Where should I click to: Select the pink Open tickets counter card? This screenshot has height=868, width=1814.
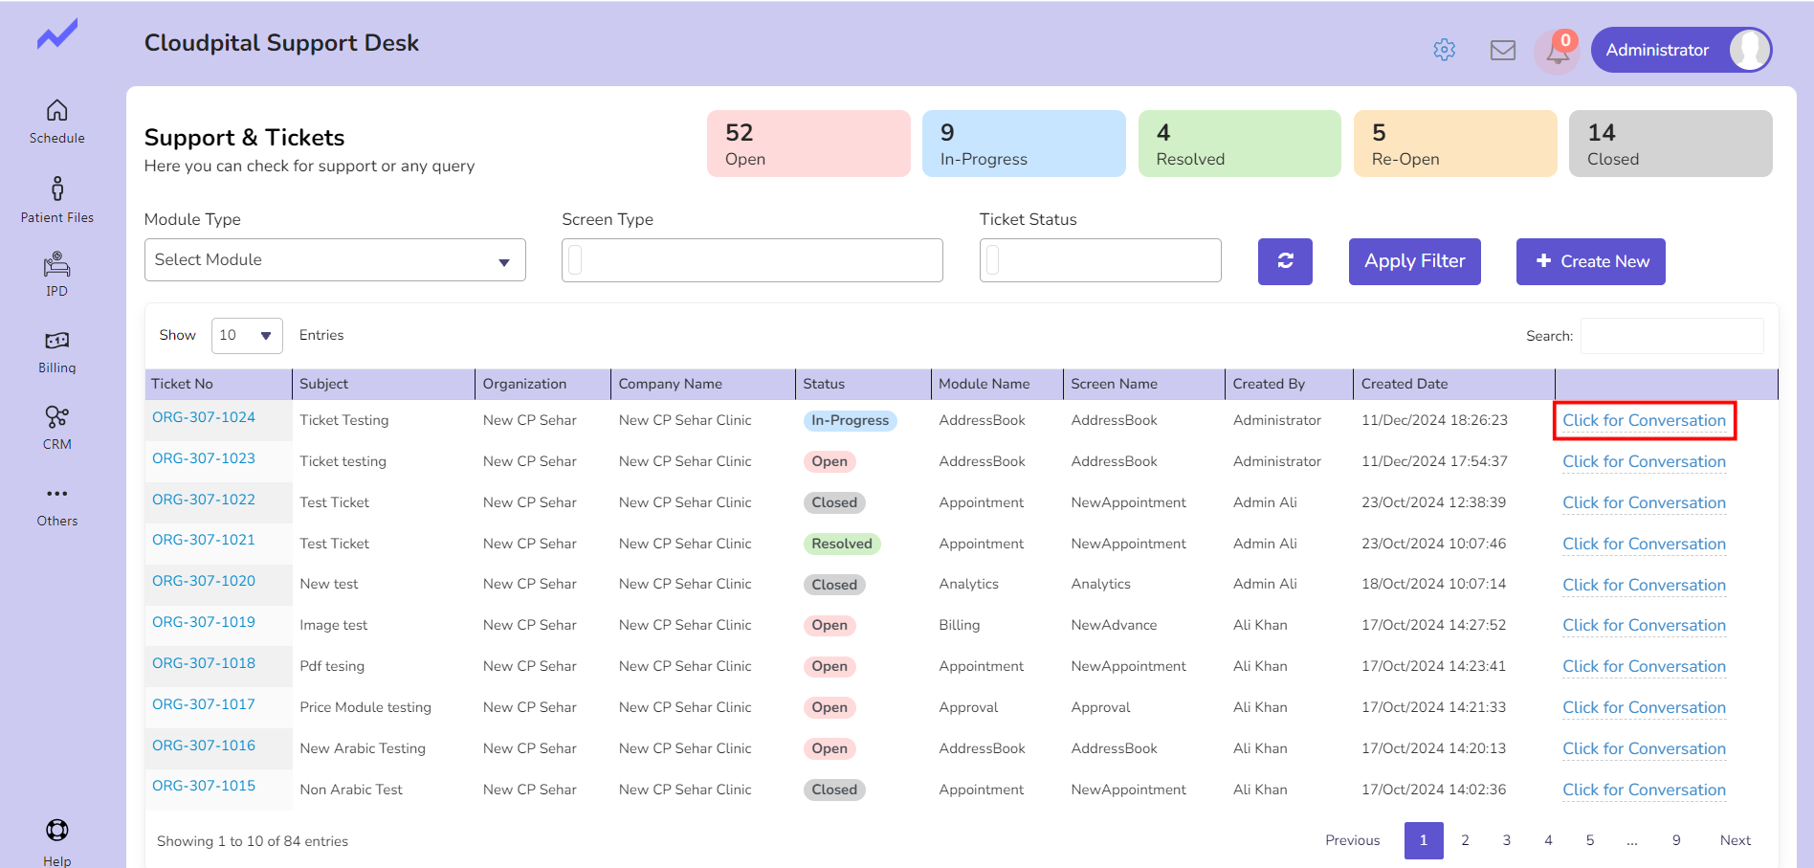coord(808,144)
